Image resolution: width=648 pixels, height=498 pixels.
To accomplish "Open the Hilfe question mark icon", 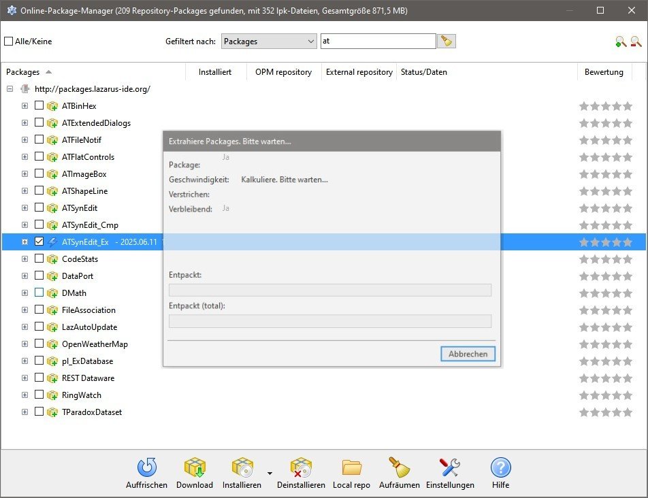I will (500, 467).
